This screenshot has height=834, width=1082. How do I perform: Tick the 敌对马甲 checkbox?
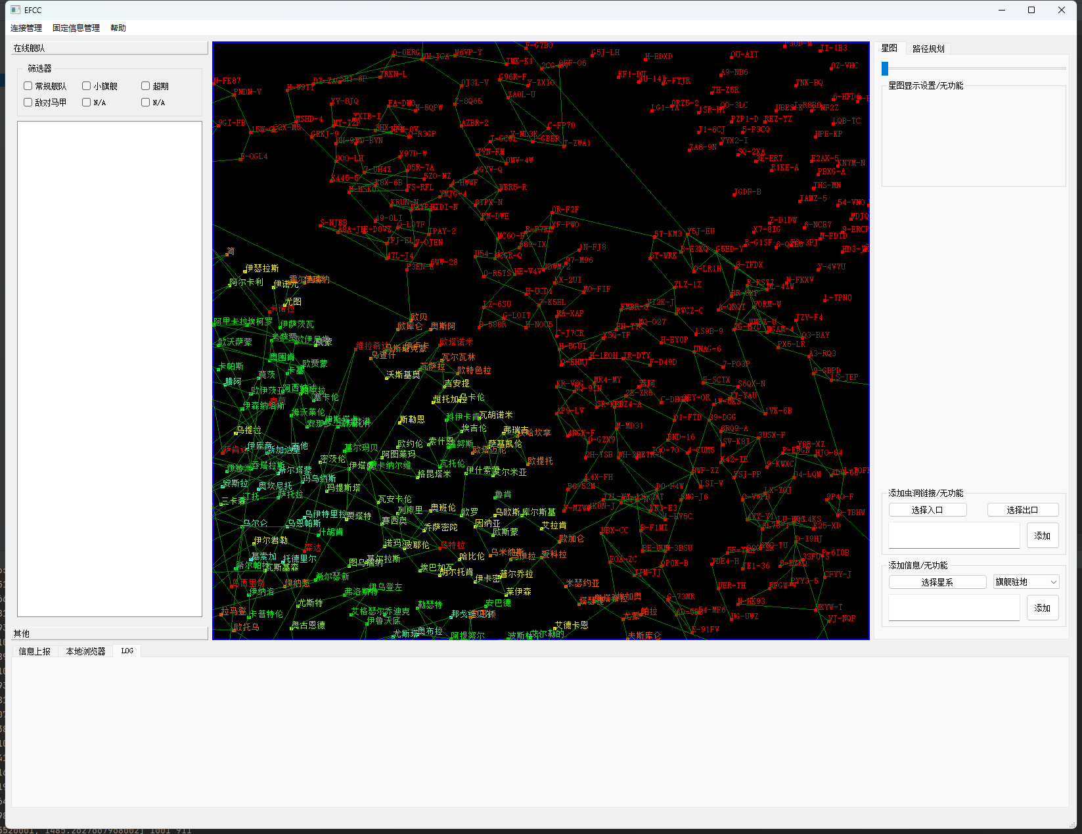[x=28, y=103]
